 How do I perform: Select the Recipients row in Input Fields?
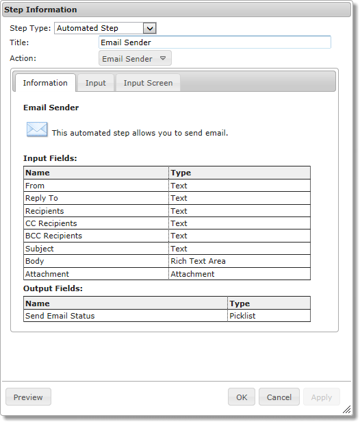[167, 211]
